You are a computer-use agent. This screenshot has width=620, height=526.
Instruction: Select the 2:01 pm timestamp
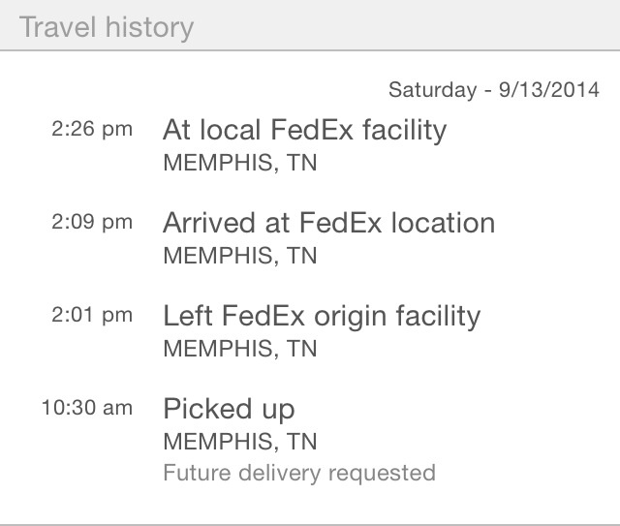92,315
